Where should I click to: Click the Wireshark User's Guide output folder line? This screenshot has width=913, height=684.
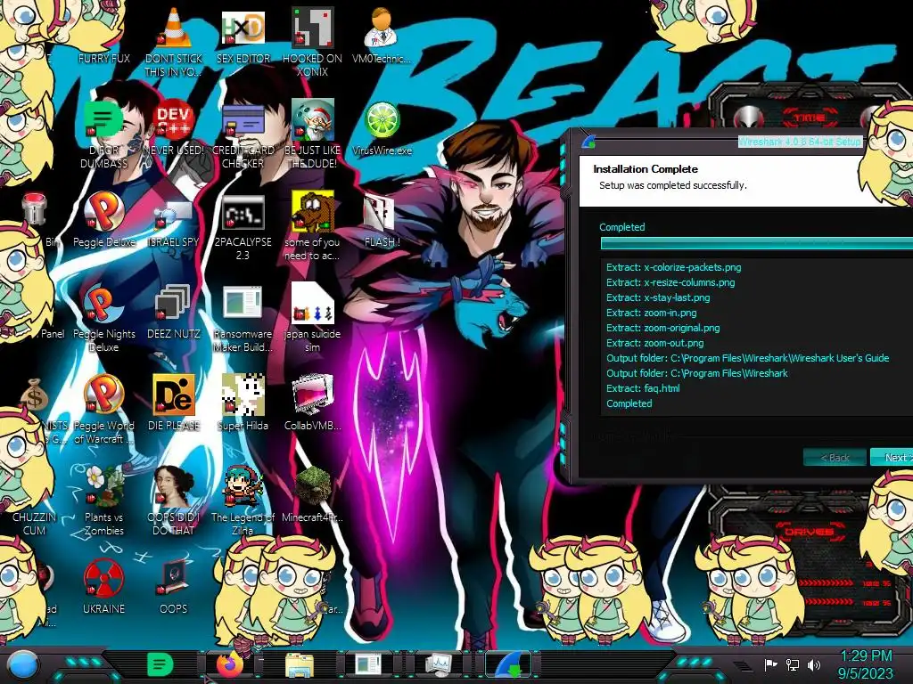tap(748, 358)
